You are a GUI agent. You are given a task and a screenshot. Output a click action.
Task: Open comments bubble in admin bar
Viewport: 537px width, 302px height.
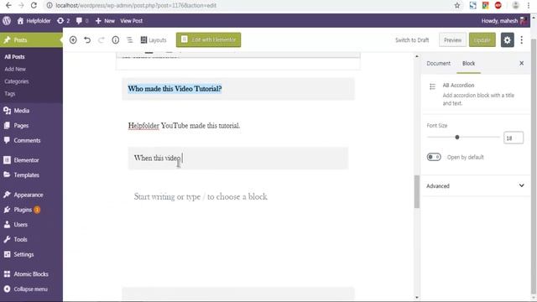(82, 21)
